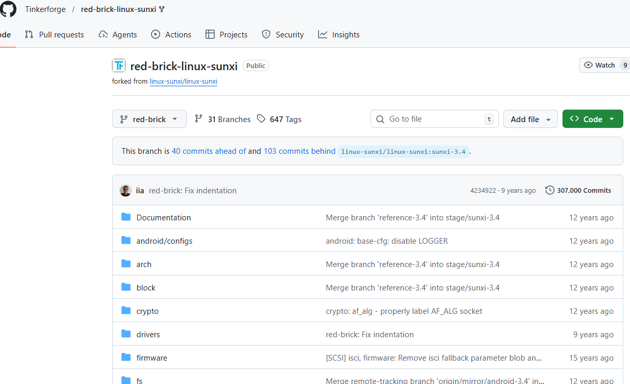This screenshot has width=630, height=384.
Task: Open the Documentation folder icon
Action: (126, 217)
